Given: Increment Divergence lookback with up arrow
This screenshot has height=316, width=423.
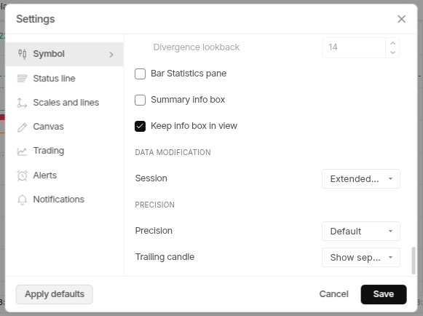Looking at the screenshot, I should (393, 43).
